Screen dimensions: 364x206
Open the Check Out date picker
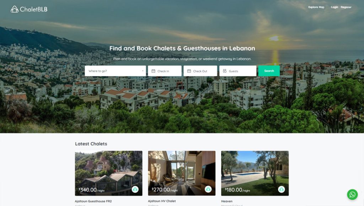point(200,71)
